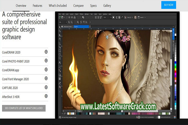Expand the CorelDRAW.app section
The height and width of the screenshot is (125, 188).
[46, 70]
